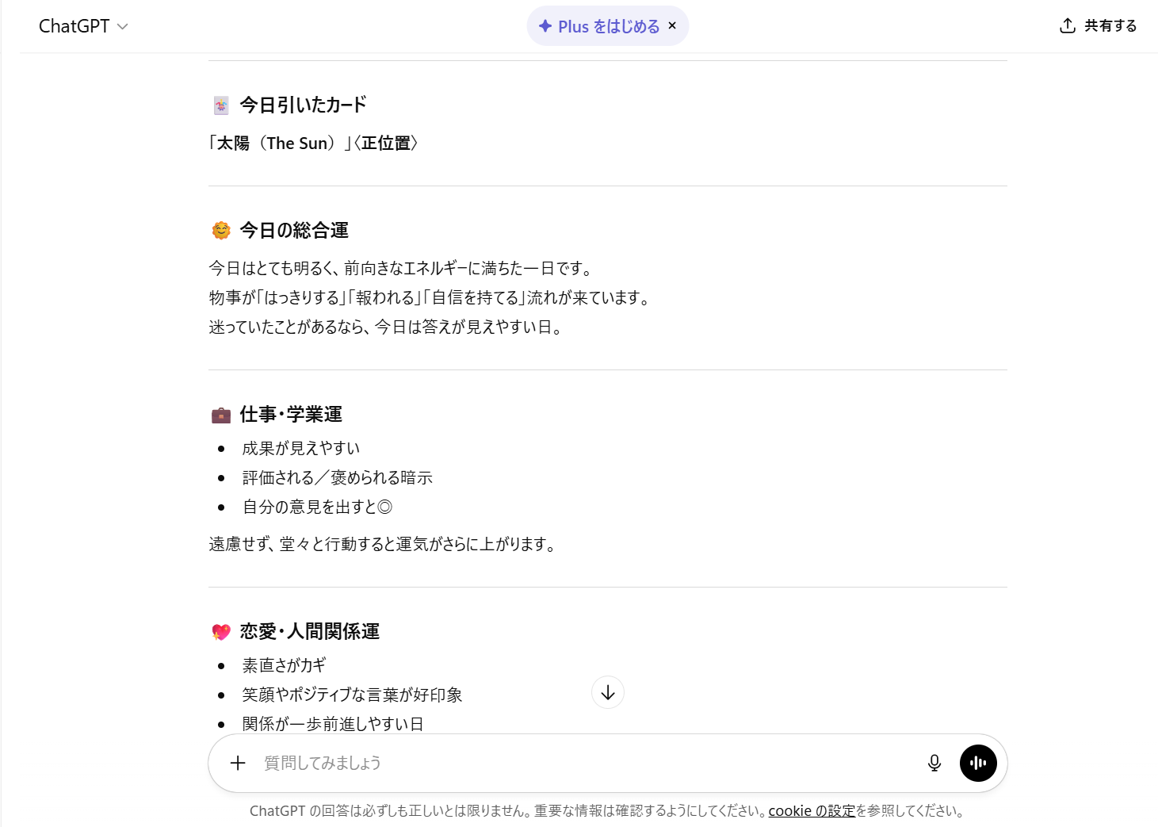The width and height of the screenshot is (1158, 827).
Task: Open the ChatGPT model selector dropdown
Action: coord(85,26)
